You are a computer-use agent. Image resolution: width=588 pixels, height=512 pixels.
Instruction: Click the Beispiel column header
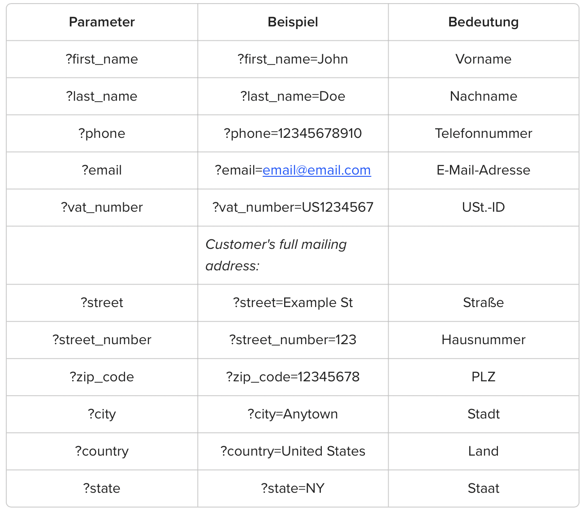pyautogui.click(x=293, y=22)
